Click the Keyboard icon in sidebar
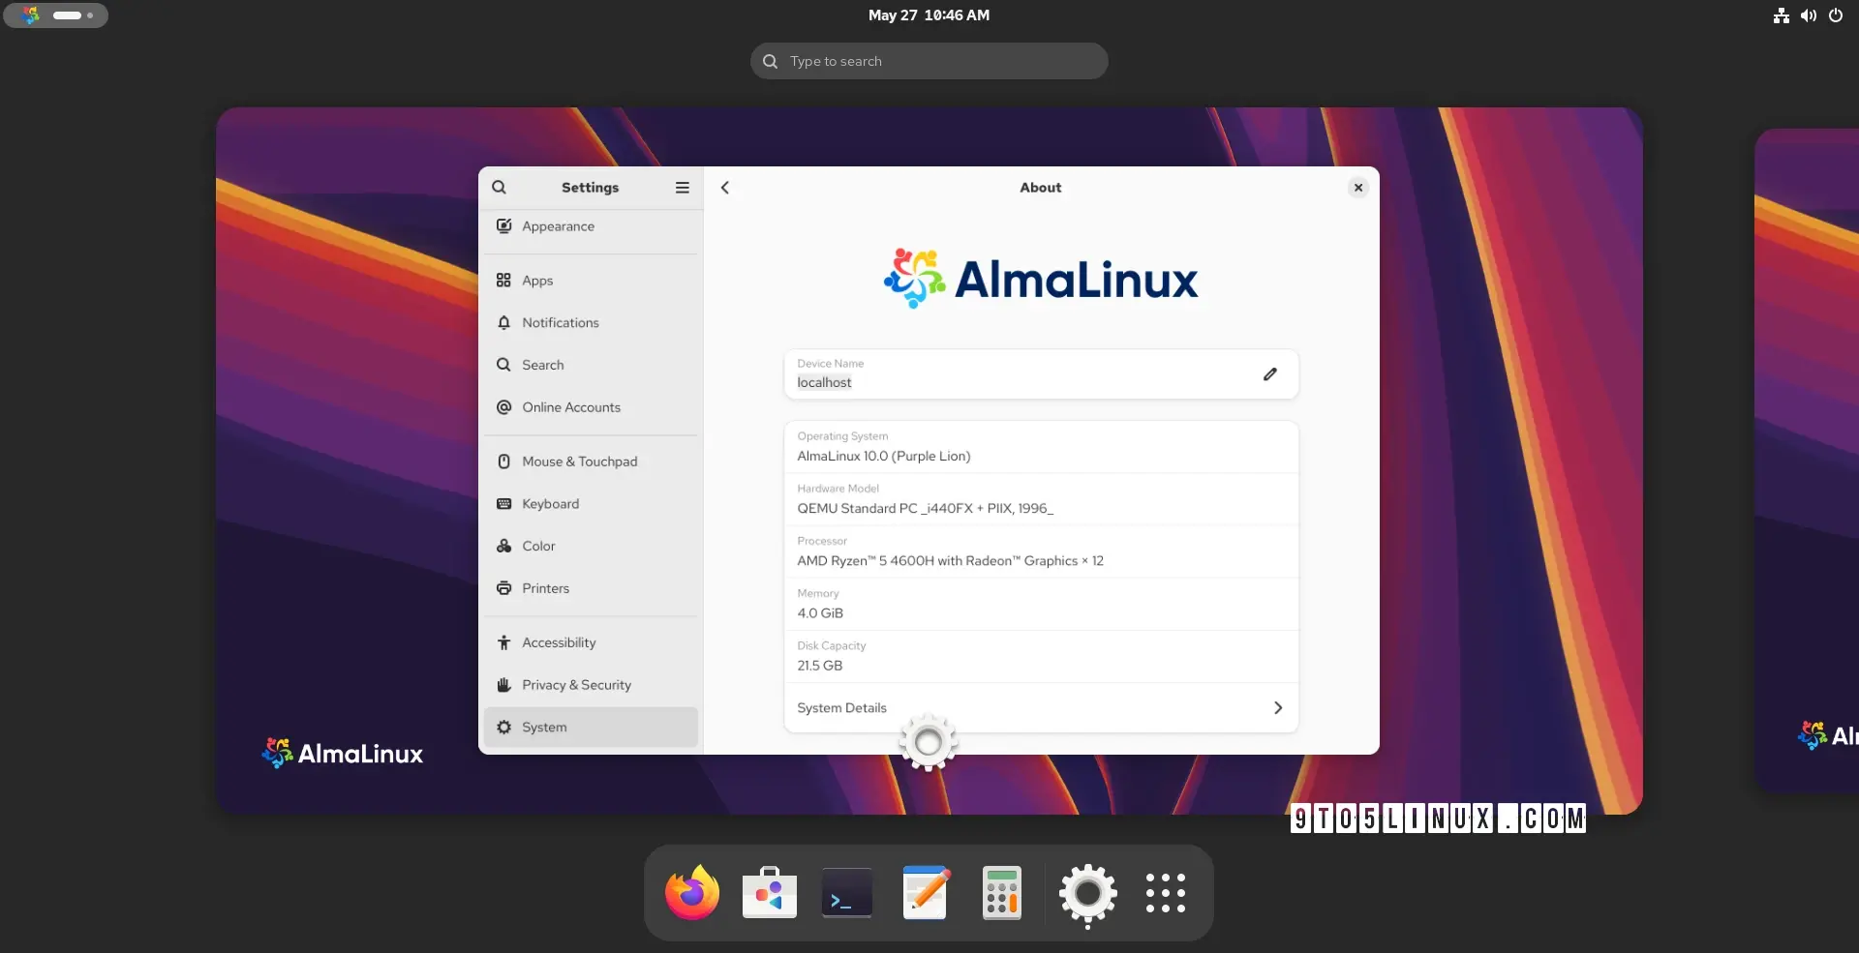This screenshot has width=1859, height=953. tap(503, 504)
